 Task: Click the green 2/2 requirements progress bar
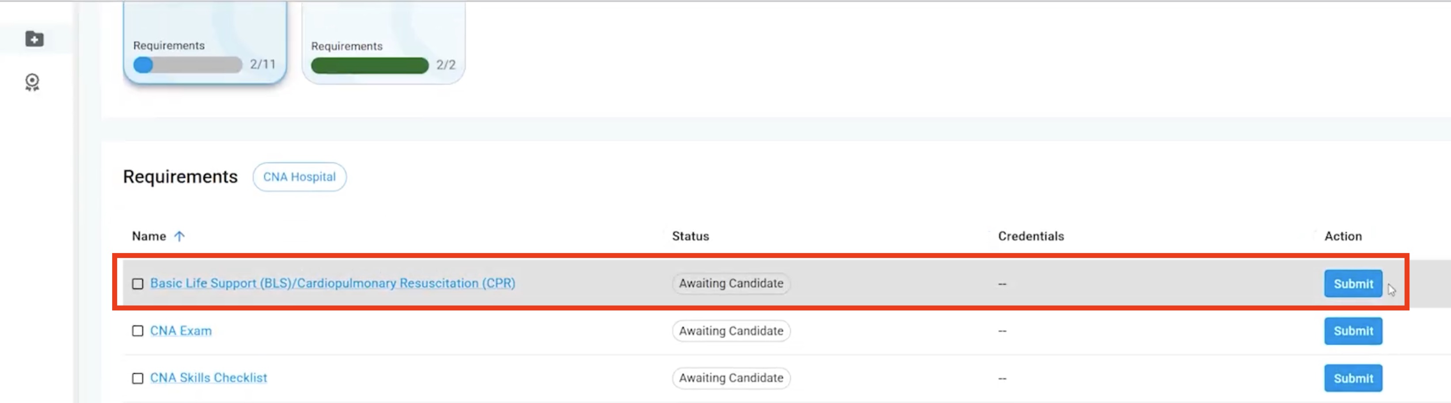(x=369, y=66)
